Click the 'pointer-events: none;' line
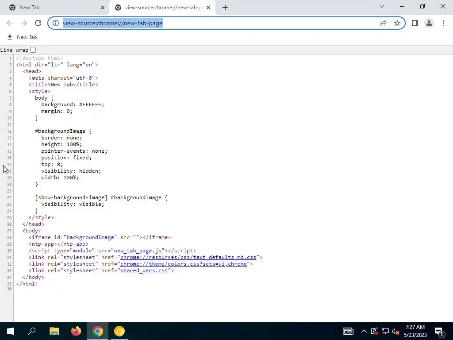 coord(74,151)
